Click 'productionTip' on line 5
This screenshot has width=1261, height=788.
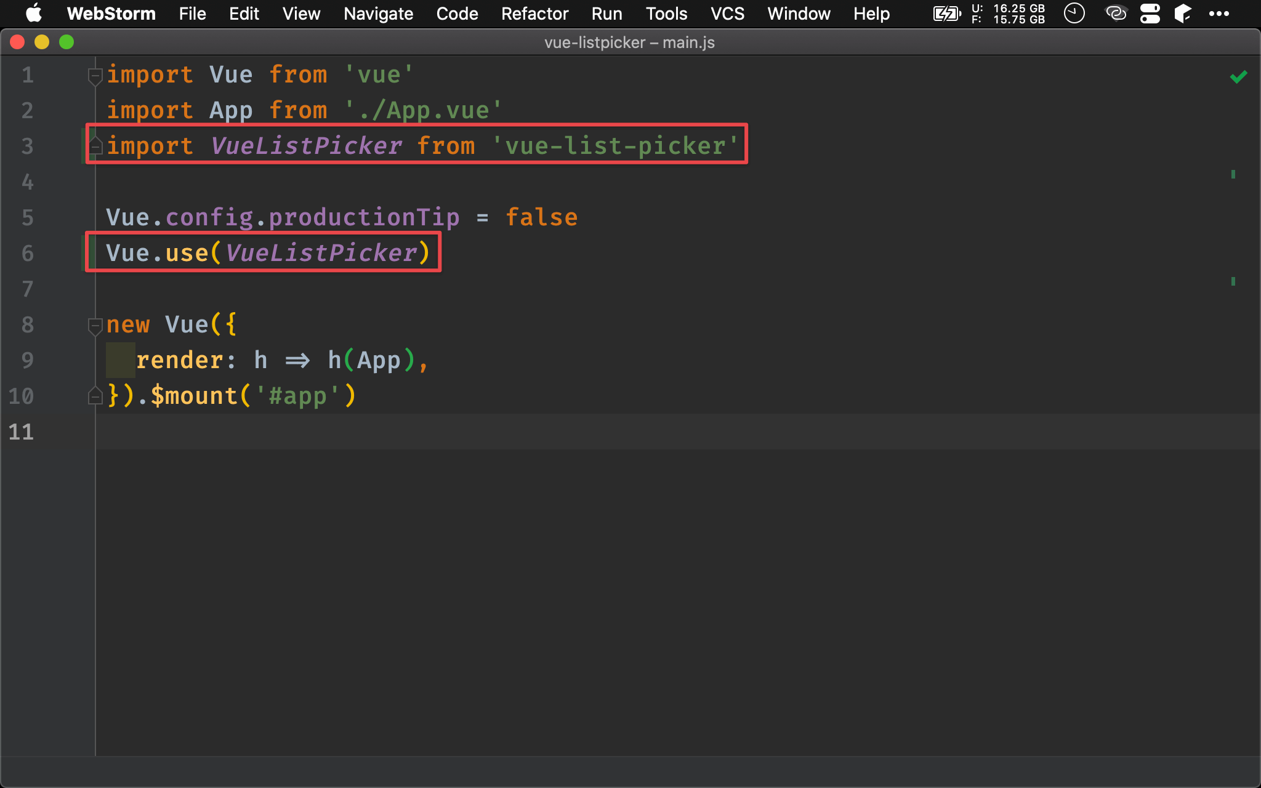[364, 217]
